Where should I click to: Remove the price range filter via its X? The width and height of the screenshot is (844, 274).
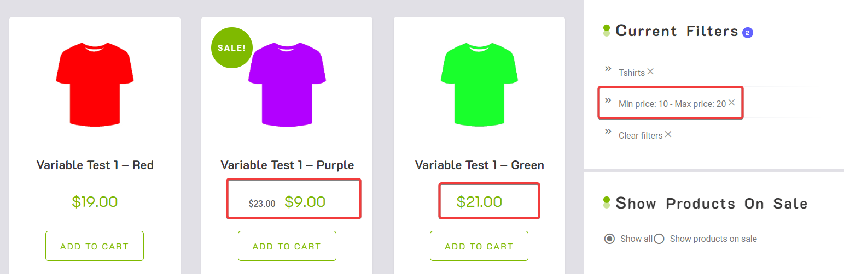pos(731,103)
